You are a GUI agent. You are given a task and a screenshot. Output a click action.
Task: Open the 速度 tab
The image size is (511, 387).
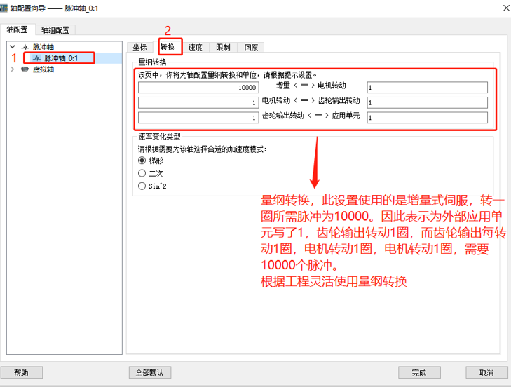(195, 48)
